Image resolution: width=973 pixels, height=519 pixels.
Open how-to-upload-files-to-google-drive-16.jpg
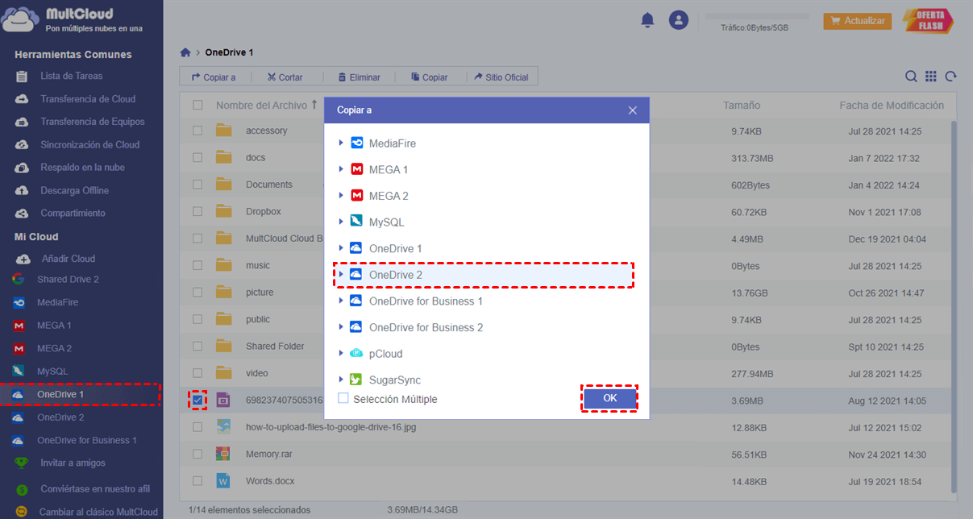pos(331,427)
